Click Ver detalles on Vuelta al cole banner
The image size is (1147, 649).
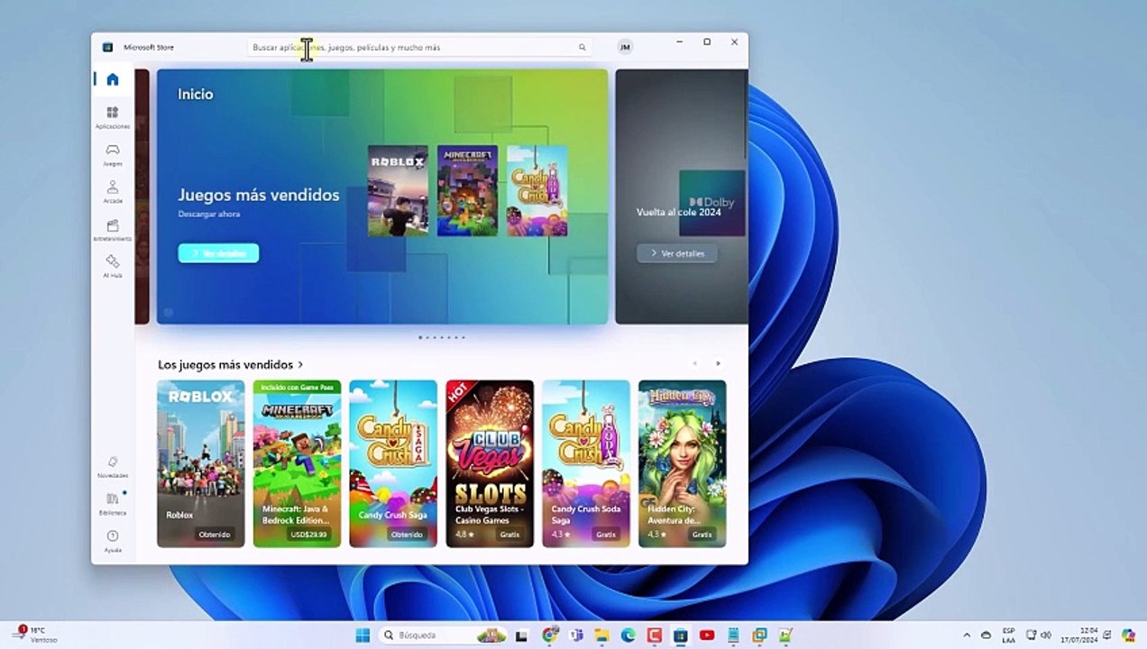[677, 253]
